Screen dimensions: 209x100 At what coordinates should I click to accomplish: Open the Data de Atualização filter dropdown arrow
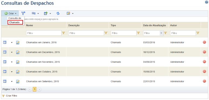point(161,33)
